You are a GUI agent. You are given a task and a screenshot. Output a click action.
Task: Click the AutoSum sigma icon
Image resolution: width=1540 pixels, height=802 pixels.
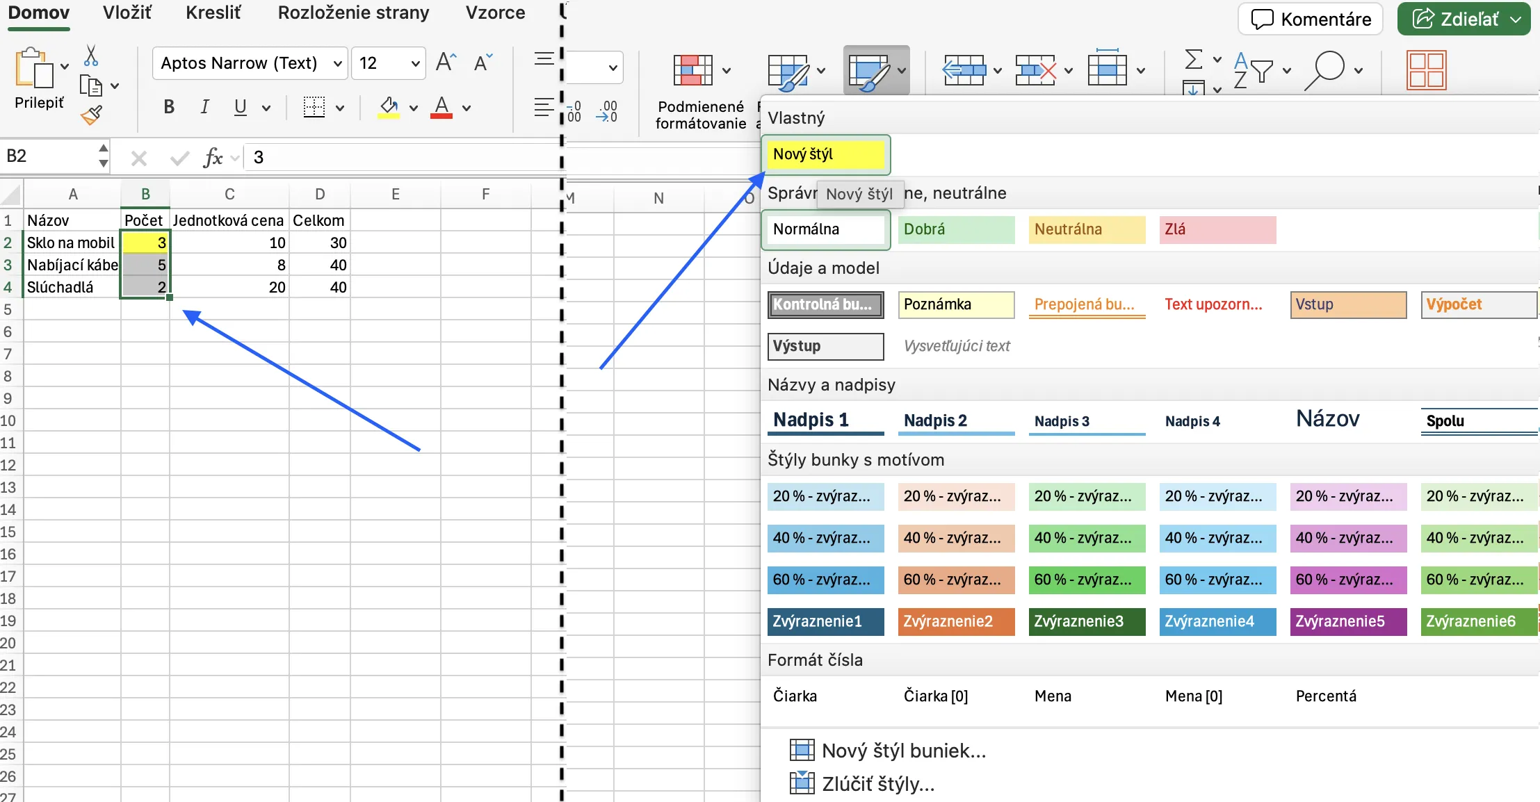pos(1194,59)
